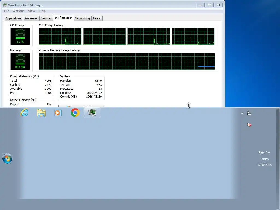Viewport: 280px width, 210px height.
Task: Launch Windows Media Player taskbar icon
Action: click(58, 113)
